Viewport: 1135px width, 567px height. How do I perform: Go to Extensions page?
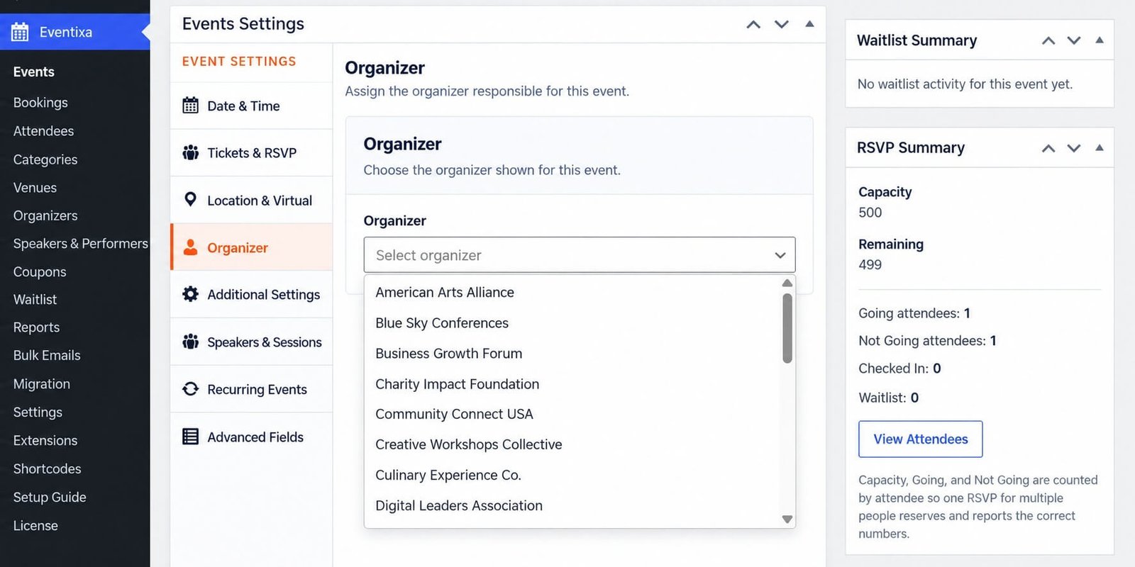(x=45, y=440)
